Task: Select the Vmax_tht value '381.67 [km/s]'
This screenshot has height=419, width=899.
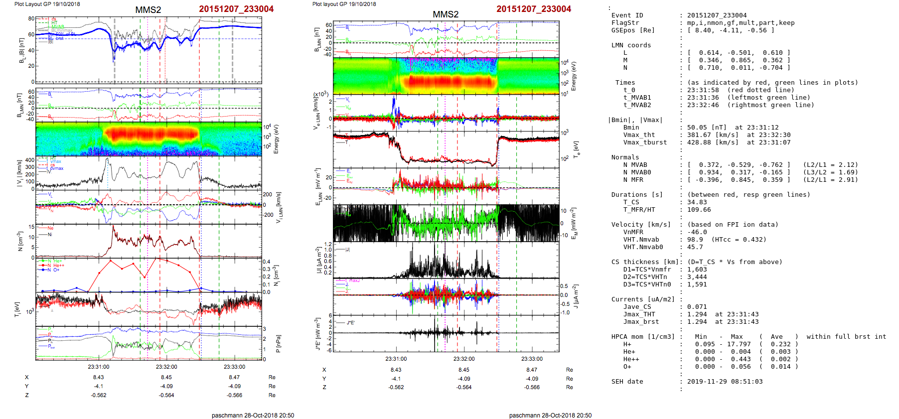Action: [713, 135]
